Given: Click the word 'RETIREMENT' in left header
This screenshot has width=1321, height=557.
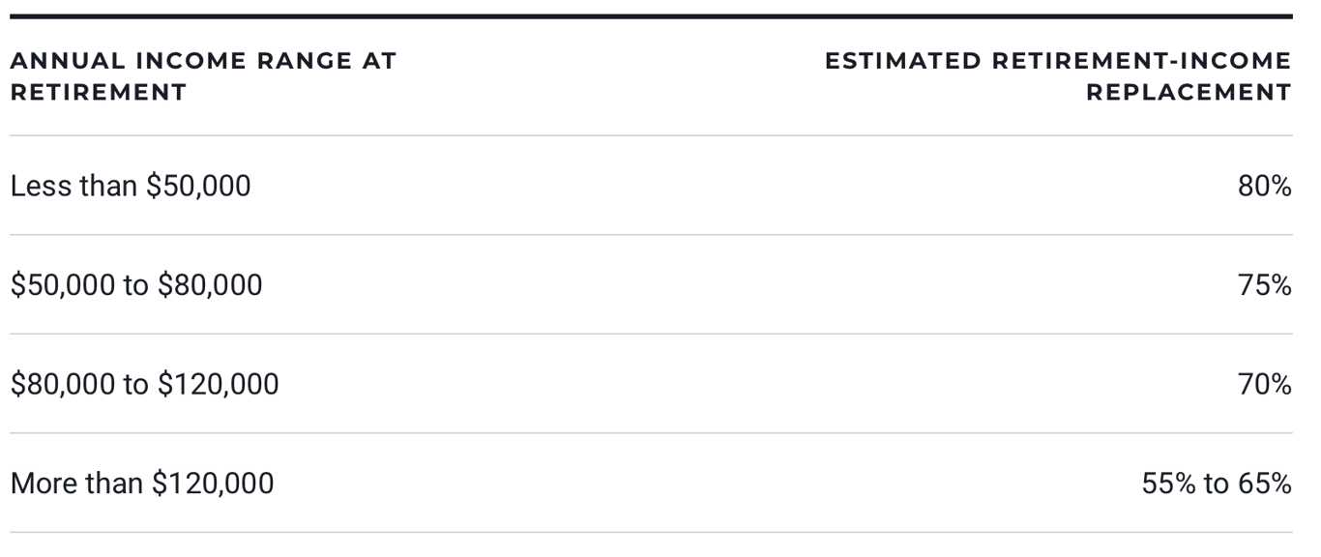Looking at the screenshot, I should point(98,93).
